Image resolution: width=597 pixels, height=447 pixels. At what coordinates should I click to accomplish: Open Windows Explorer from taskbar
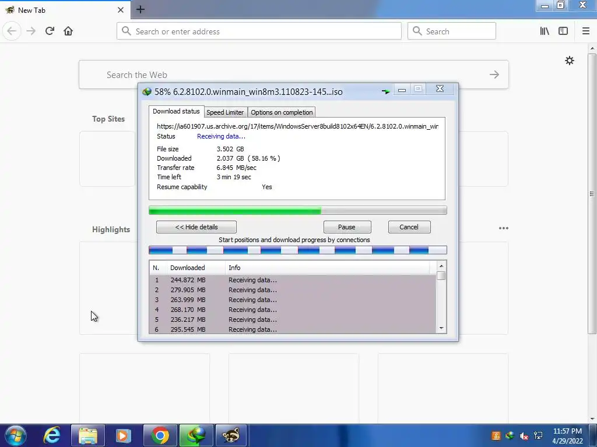88,435
